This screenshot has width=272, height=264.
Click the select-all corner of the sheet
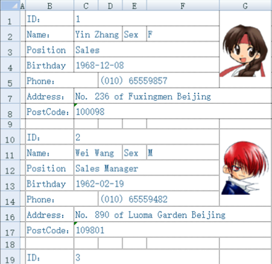10,5
